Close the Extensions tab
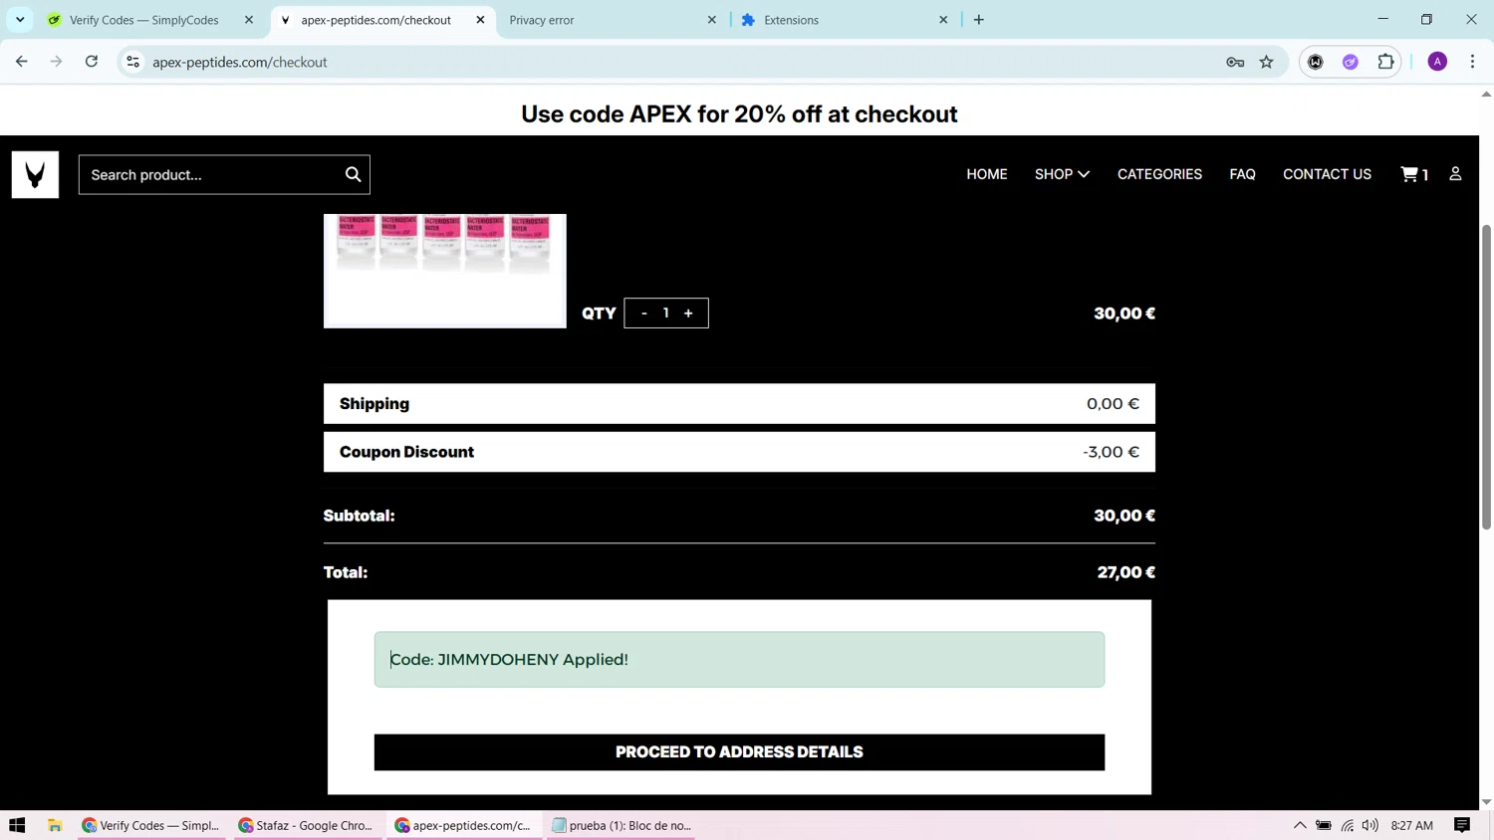This screenshot has height=840, width=1494. pyautogui.click(x=943, y=20)
